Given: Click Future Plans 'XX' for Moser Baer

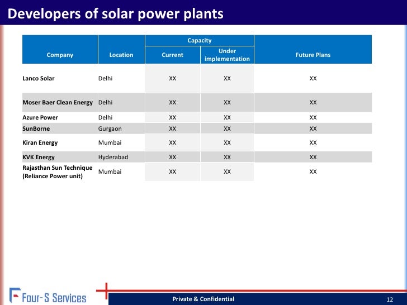Looking at the screenshot, I should (x=313, y=102).
